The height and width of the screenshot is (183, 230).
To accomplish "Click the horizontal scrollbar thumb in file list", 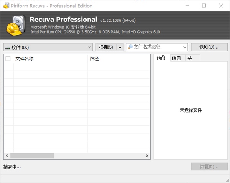I will (32, 156).
